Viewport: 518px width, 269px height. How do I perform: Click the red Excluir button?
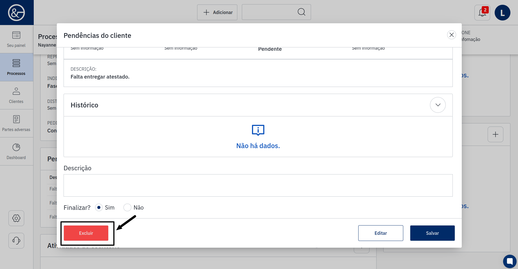[x=86, y=233]
